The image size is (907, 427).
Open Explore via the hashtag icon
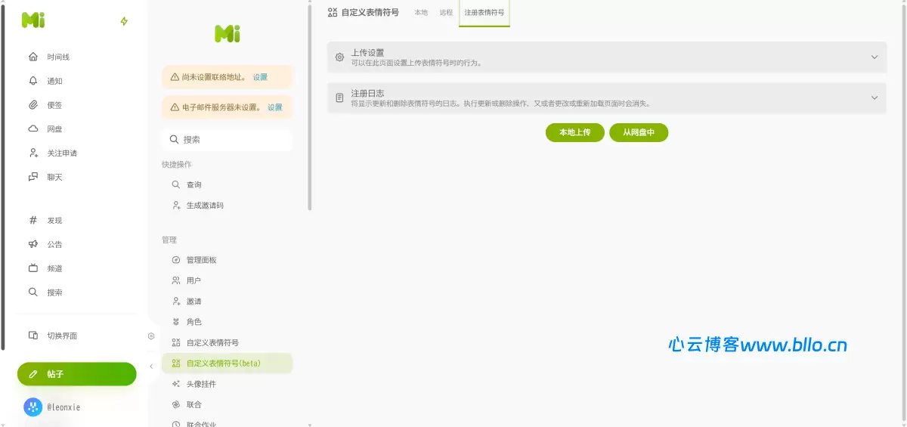click(33, 220)
